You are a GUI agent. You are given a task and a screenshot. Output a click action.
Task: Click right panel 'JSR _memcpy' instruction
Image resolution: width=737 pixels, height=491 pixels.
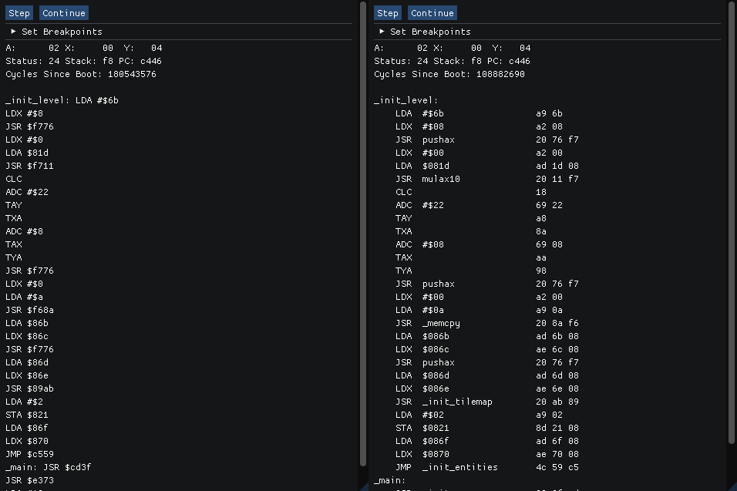pos(428,323)
